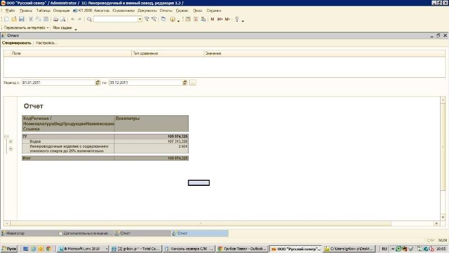
Task: Click the help icon in the toolbar
Action: click(172, 19)
